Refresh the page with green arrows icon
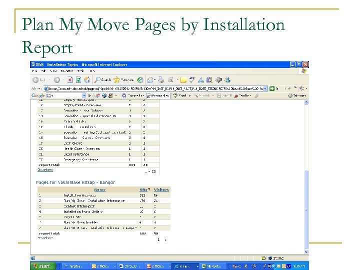 78,80
